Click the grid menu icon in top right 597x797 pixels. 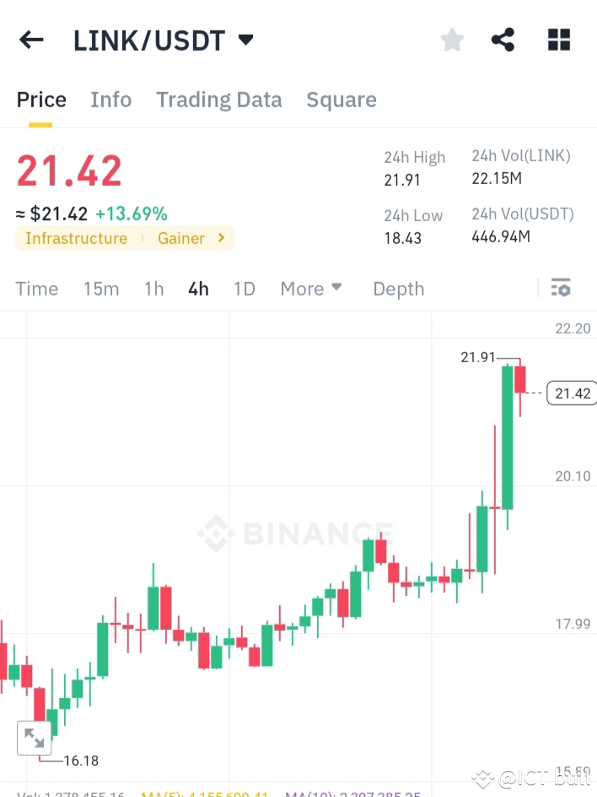[558, 39]
